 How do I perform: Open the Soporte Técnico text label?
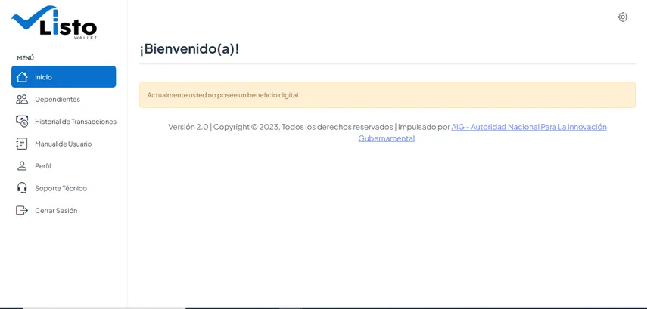click(61, 188)
